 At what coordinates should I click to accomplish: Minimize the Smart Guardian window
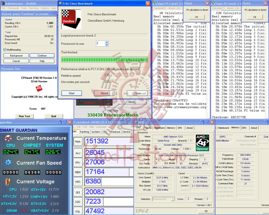click(60, 122)
